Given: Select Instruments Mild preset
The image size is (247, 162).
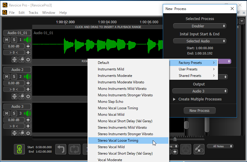Looking at the screenshot, I should 129,69.
